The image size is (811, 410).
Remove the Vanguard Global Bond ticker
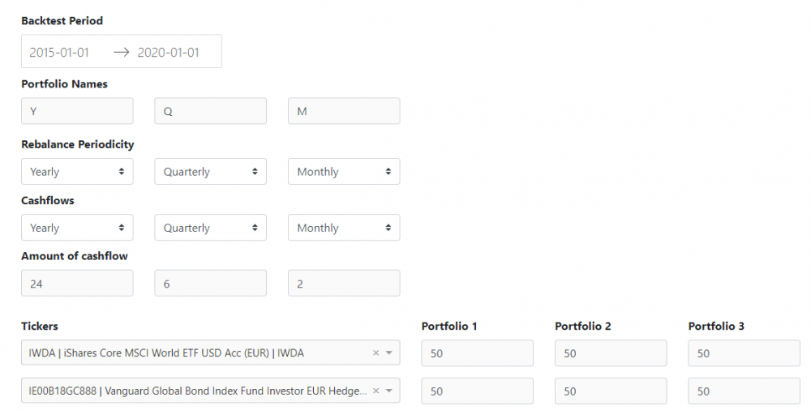[x=375, y=391]
